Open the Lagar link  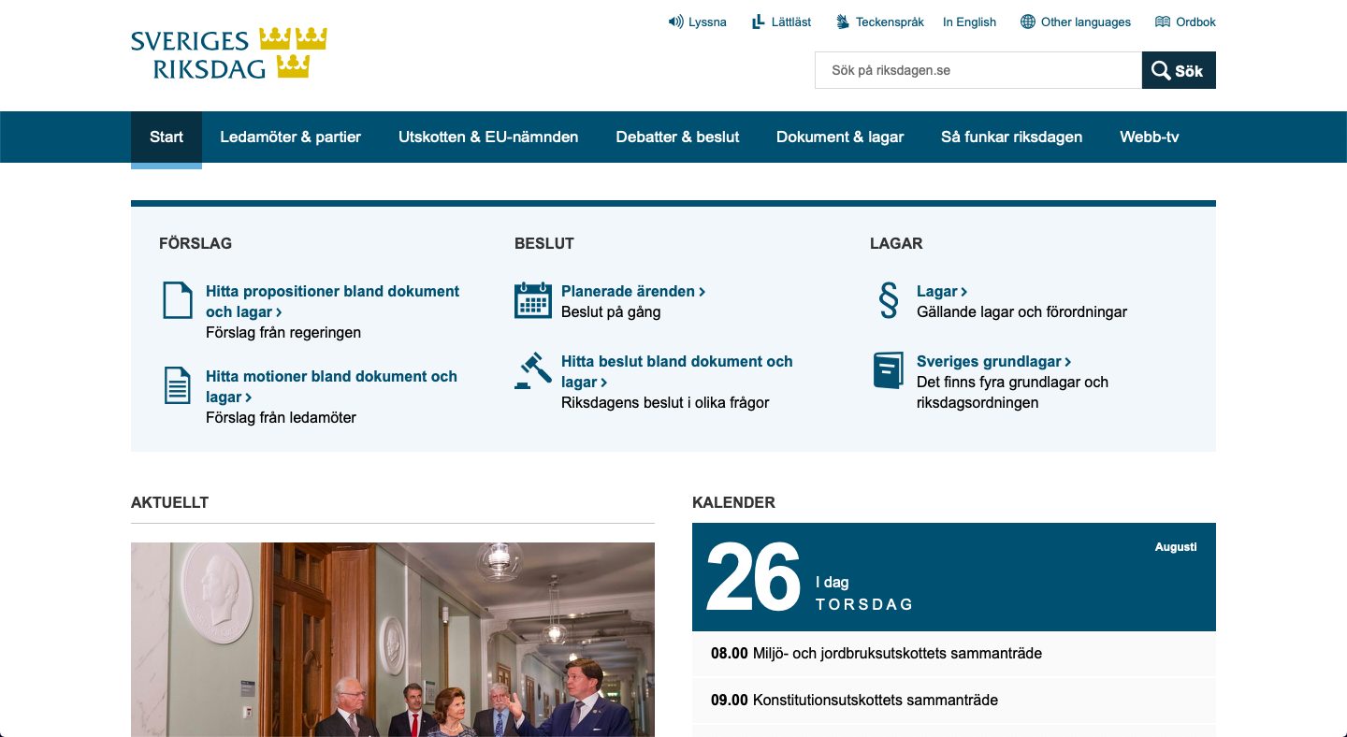click(x=942, y=291)
